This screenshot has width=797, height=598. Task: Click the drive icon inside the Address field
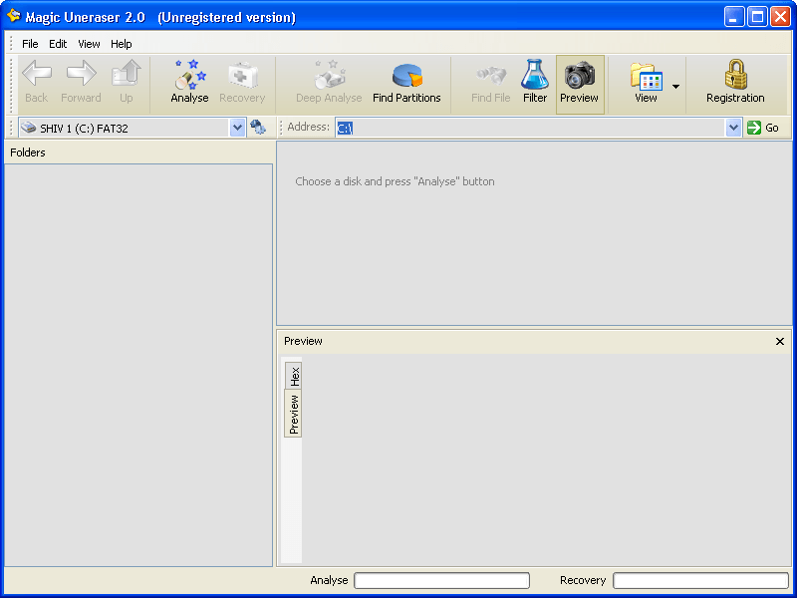[x=344, y=127]
